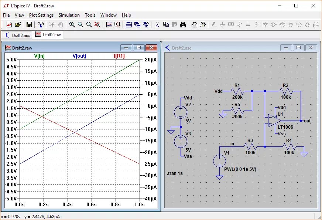Switch to the Draft2.asc tab

(x=17, y=35)
